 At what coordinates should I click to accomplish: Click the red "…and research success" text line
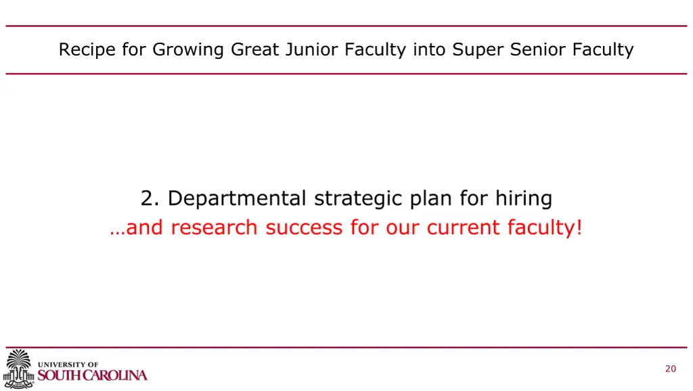346,227
